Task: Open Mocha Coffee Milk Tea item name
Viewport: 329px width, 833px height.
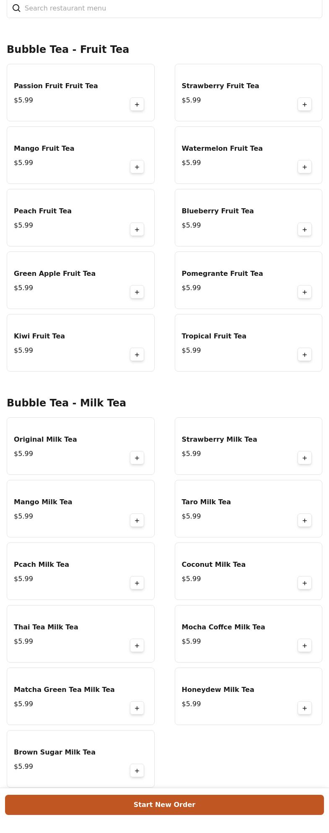Action: [x=223, y=627]
